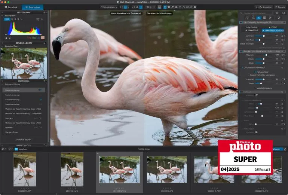The height and width of the screenshot is (195, 288).
Task: Enable the Farbquerfehler checkbox
Action: [255, 72]
